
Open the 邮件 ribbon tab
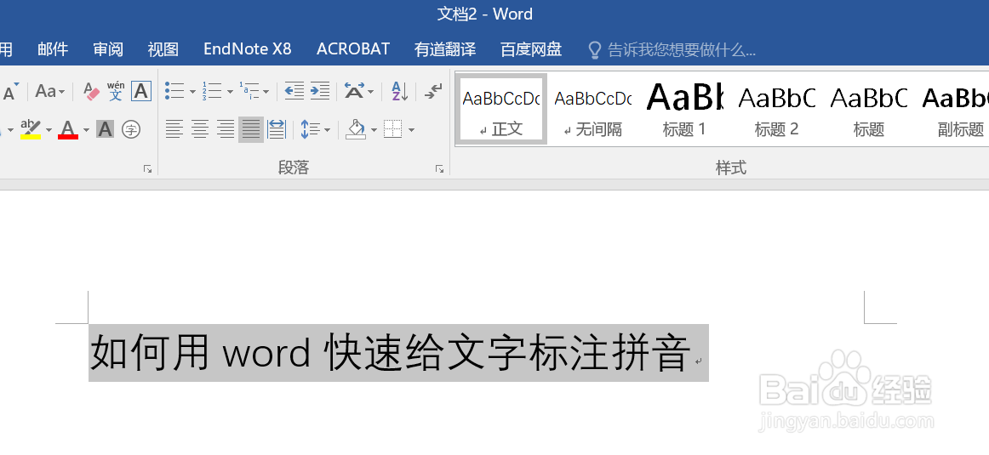(53, 49)
